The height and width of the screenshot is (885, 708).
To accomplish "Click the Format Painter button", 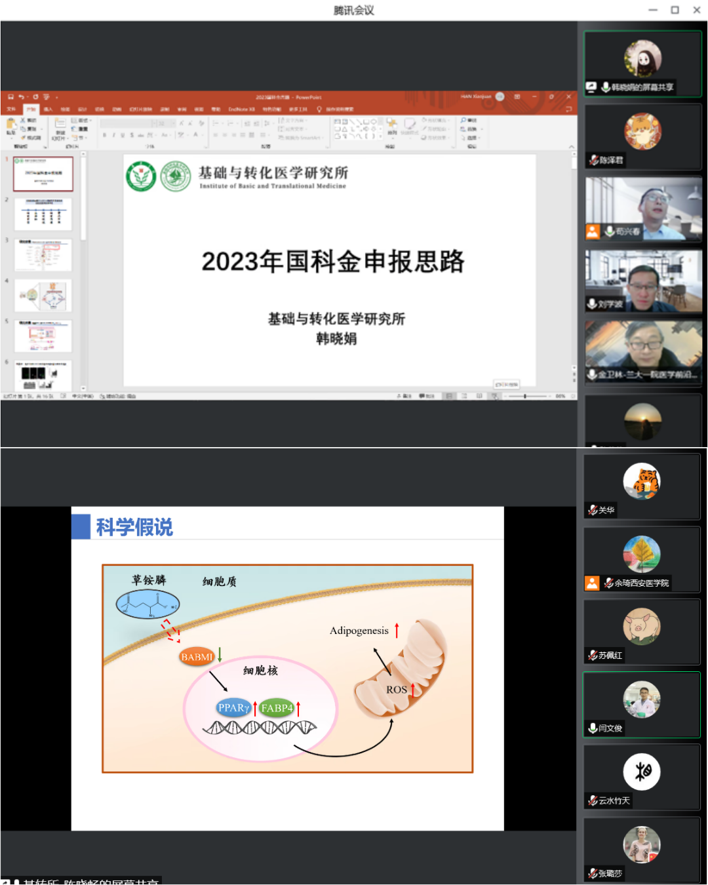I will tap(33, 138).
